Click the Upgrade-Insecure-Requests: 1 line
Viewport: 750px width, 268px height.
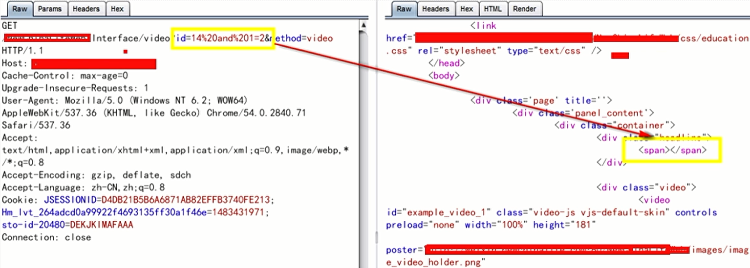pyautogui.click(x=75, y=89)
